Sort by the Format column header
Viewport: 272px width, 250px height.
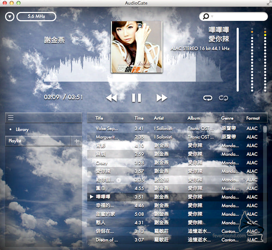tap(253, 118)
